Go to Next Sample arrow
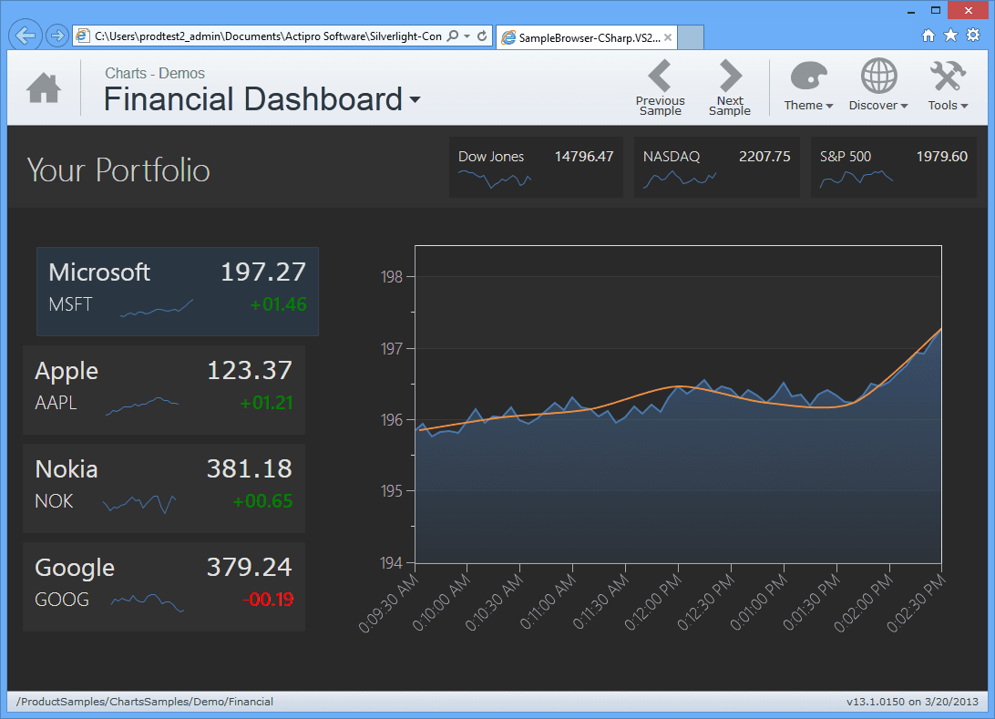Image resolution: width=995 pixels, height=719 pixels. click(730, 87)
